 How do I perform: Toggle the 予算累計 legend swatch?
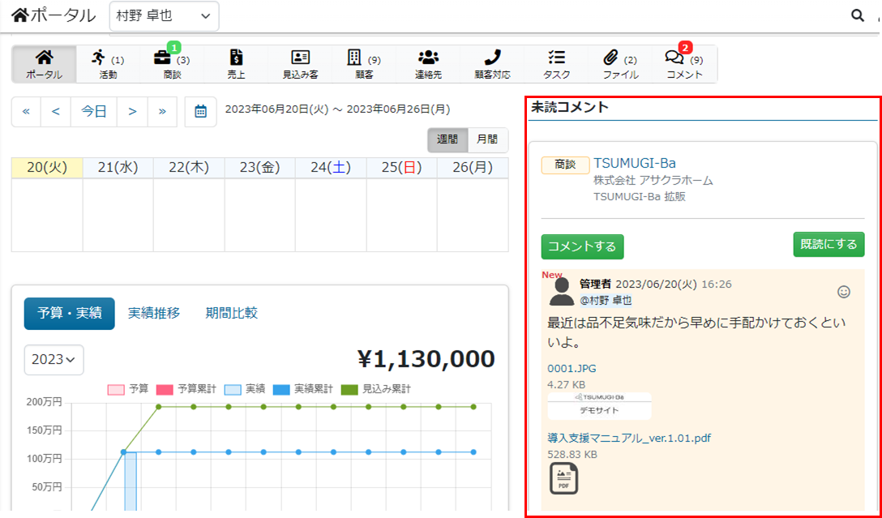pos(165,389)
